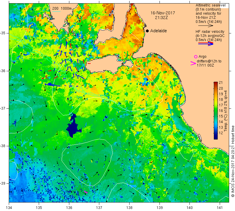
Task: Click the 139 longitude axis label
Action: pyautogui.click(x=160, y=208)
